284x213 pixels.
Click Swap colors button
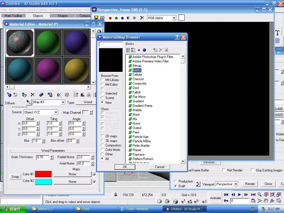pos(15,177)
